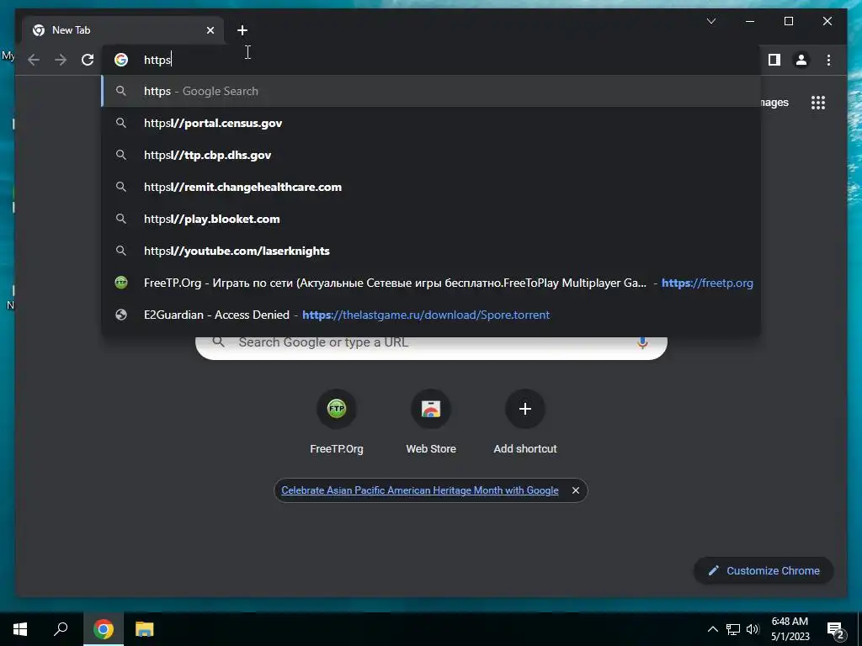This screenshot has width=862, height=646.
Task: Click the Add shortcut plus tile
Action: pos(525,422)
